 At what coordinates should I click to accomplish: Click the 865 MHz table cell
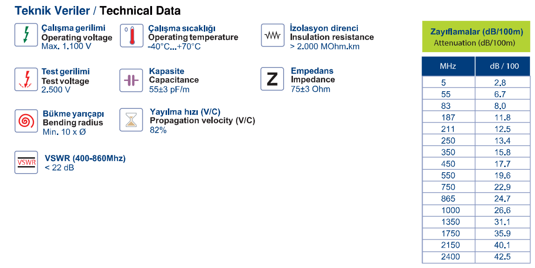coord(448,199)
